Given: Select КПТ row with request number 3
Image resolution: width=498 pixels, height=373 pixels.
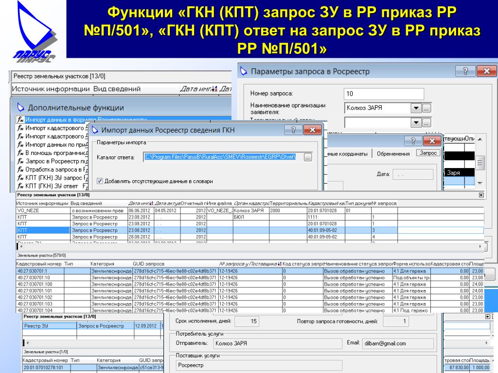Looking at the screenshot, I should 249,230.
